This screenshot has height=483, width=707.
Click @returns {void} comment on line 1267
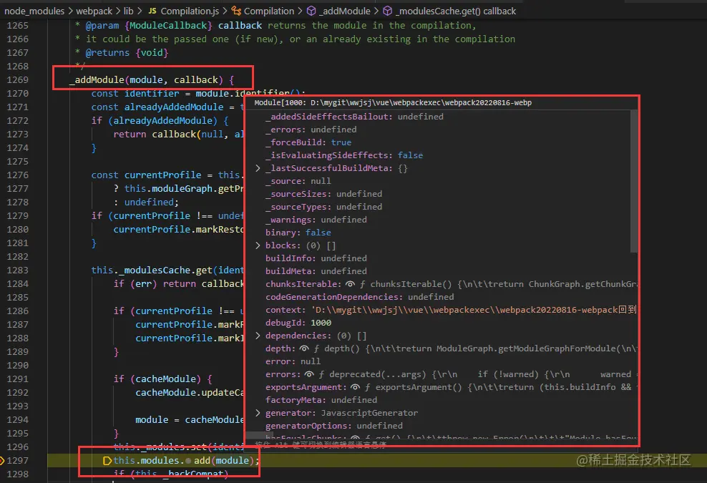tap(127, 53)
